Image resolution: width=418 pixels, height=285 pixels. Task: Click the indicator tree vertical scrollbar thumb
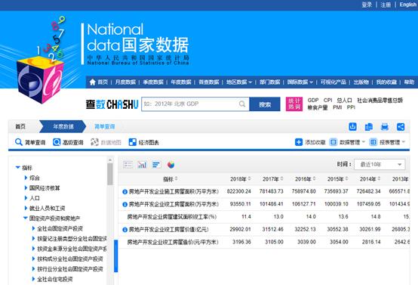click(x=110, y=174)
